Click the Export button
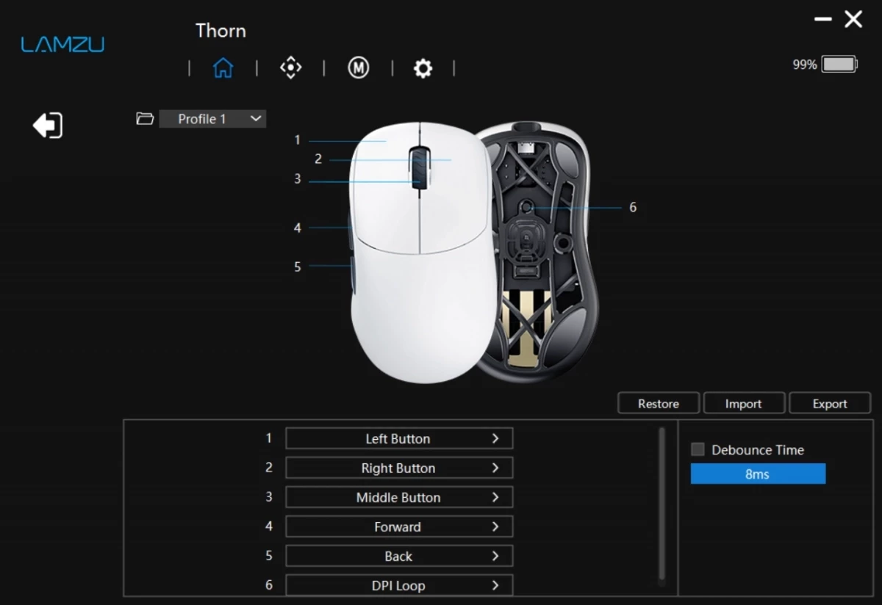882x605 pixels. coord(830,403)
